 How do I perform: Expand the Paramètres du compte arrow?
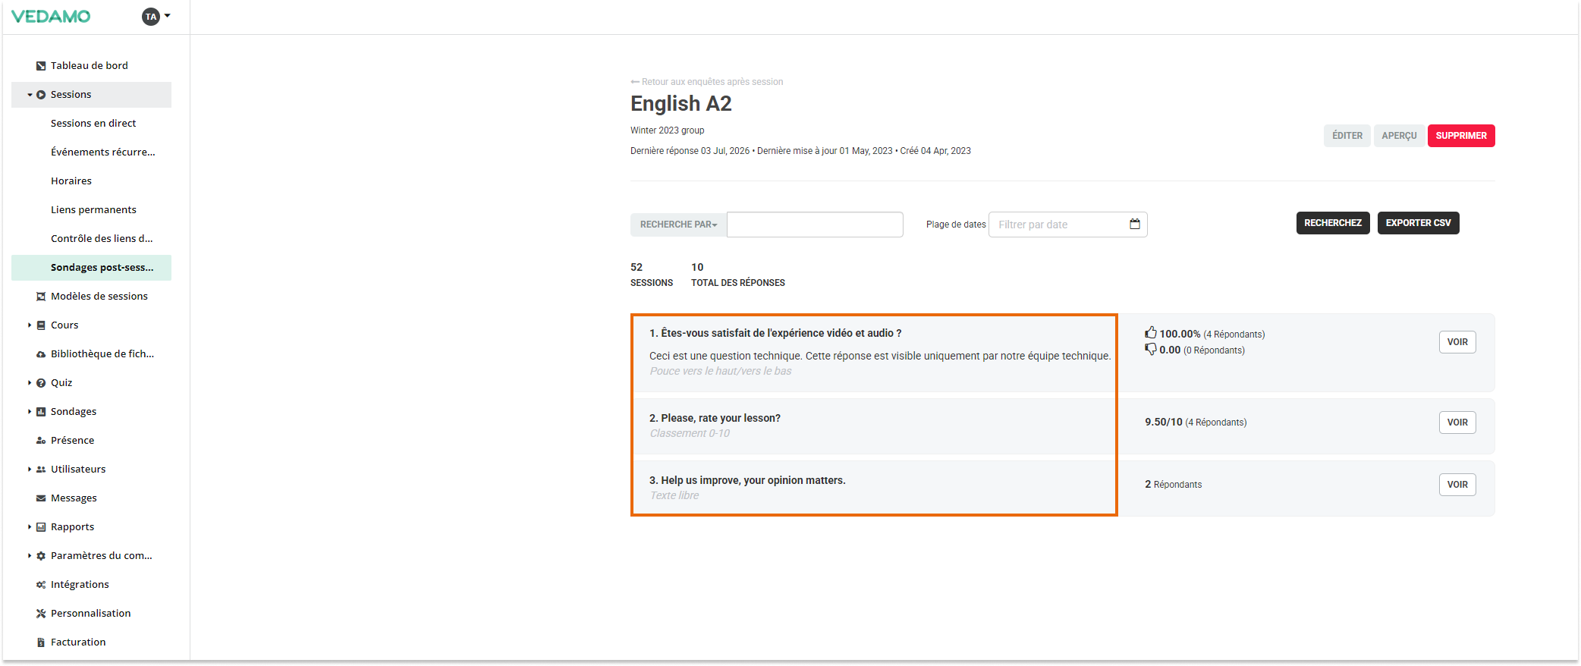pos(30,556)
